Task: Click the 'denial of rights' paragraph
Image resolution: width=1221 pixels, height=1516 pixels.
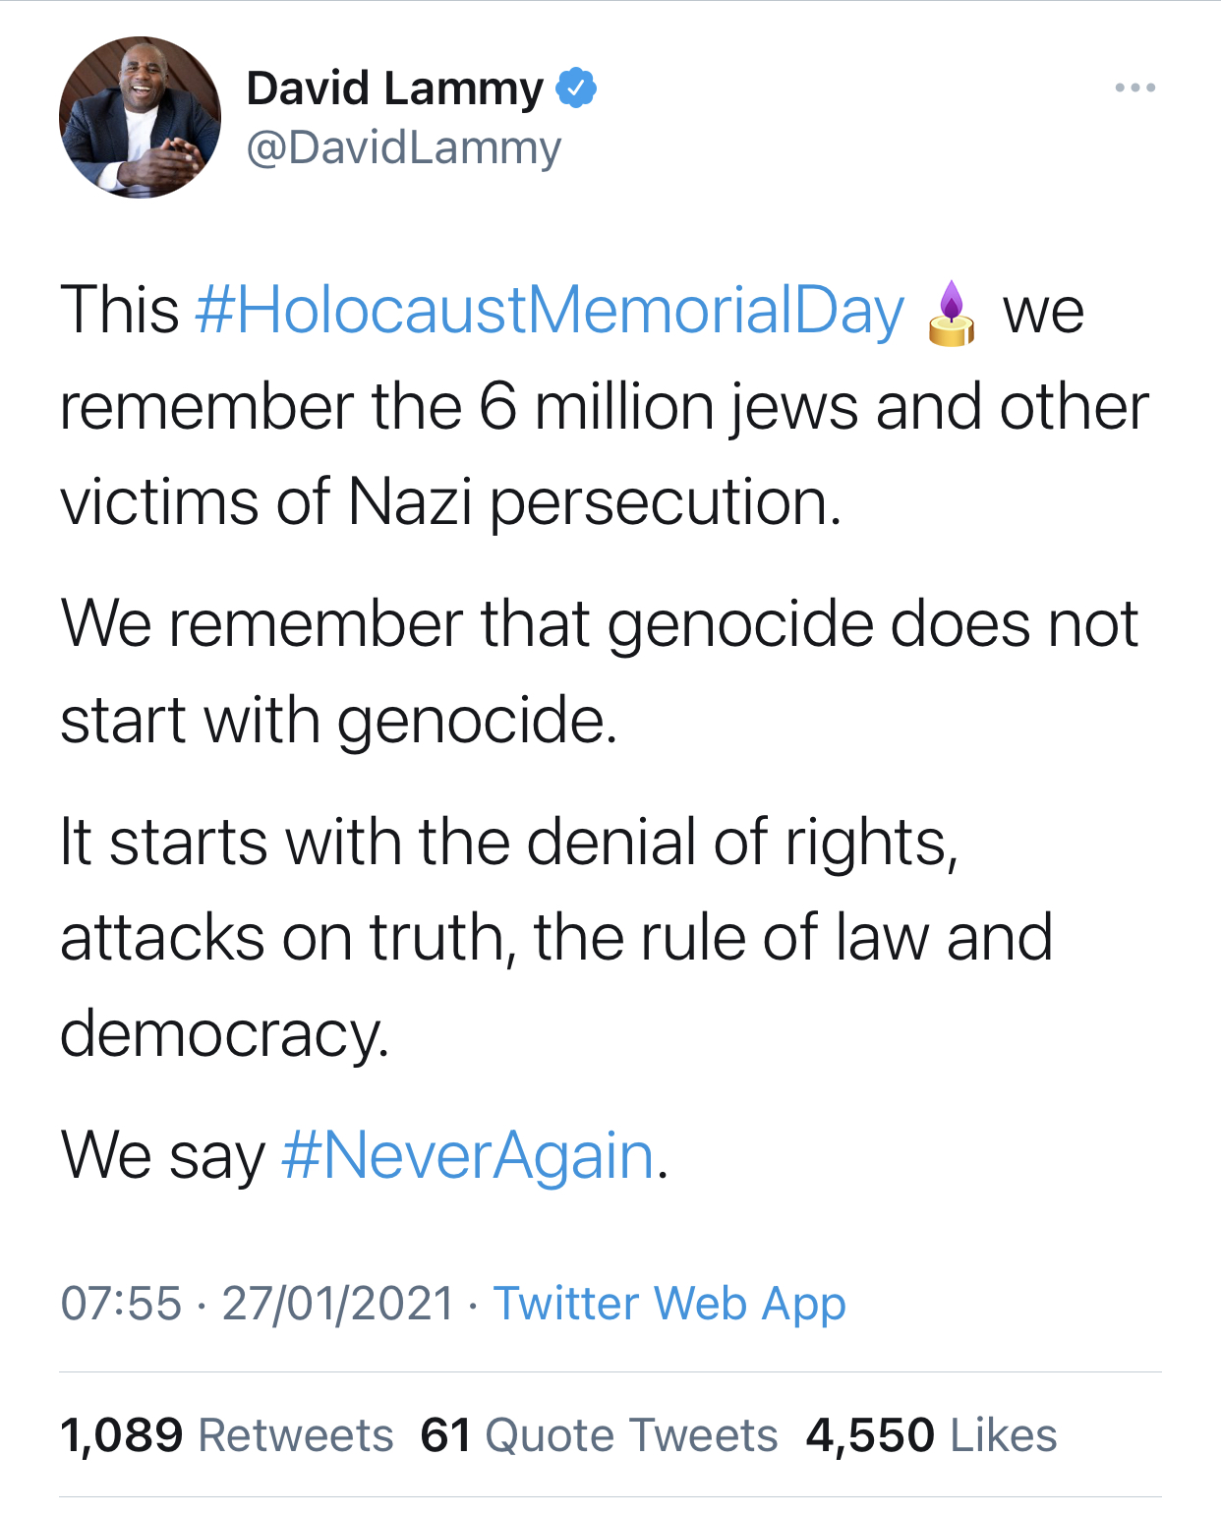Action: click(x=556, y=939)
